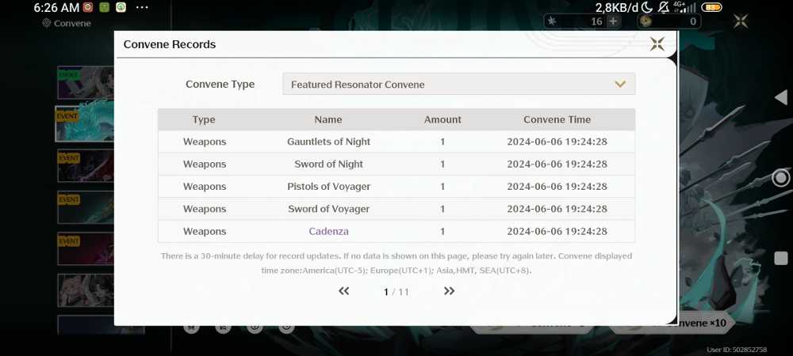Click the gold chevron in Convene Type box

[620, 84]
